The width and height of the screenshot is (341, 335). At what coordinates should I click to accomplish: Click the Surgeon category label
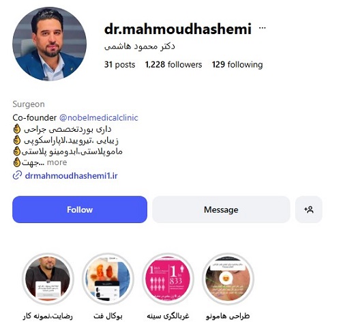(x=29, y=104)
